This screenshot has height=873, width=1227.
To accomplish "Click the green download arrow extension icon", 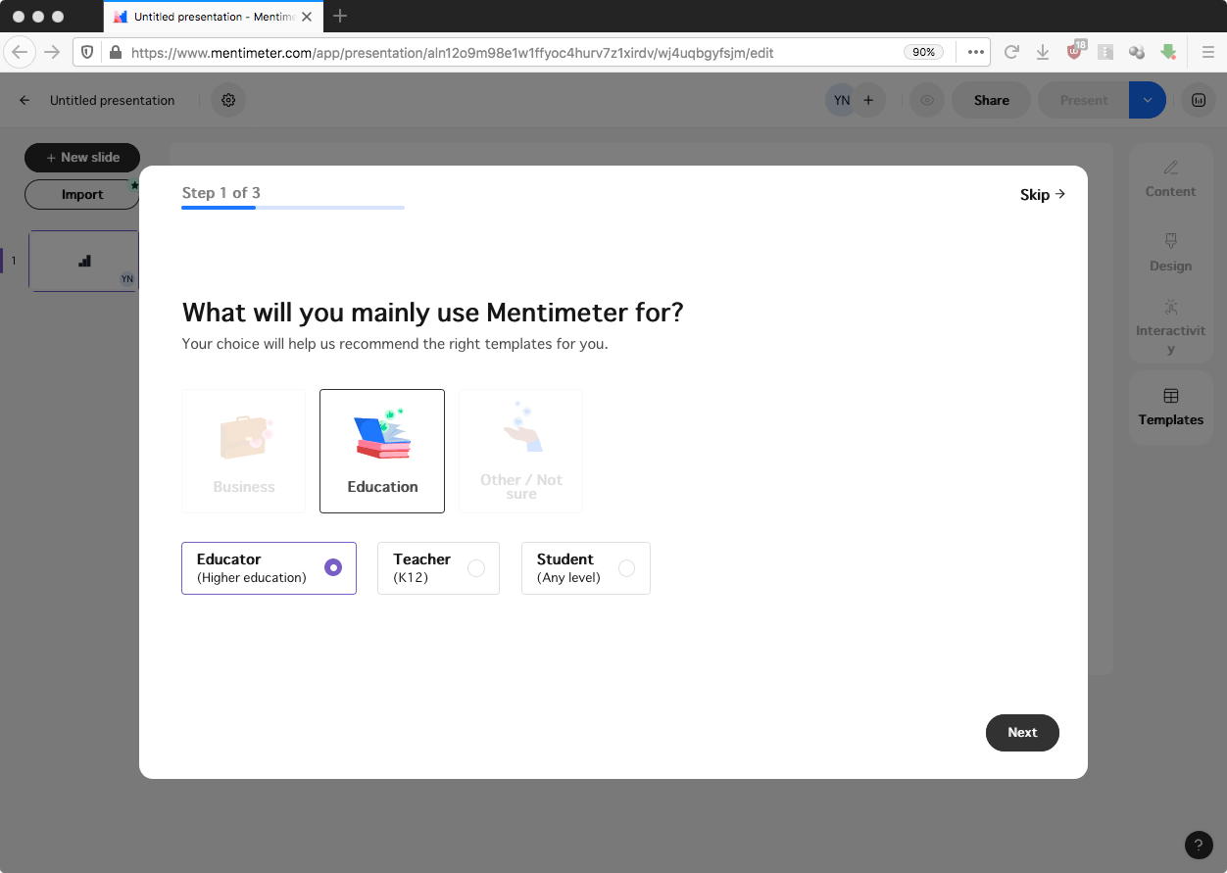I will pos(1168,52).
